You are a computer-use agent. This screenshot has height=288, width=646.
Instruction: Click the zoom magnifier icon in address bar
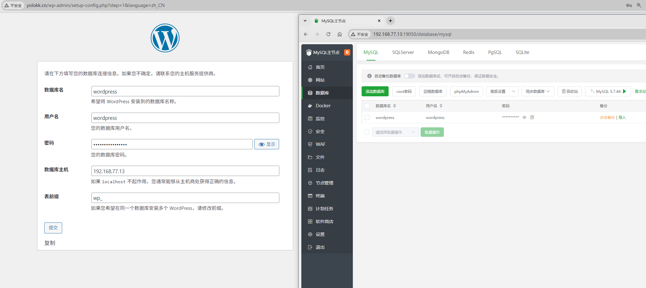[639, 5]
